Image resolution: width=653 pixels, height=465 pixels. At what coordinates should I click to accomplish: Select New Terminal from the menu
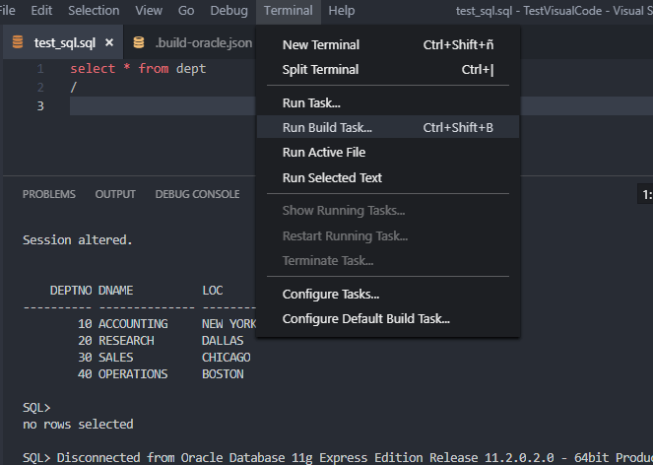click(x=320, y=44)
